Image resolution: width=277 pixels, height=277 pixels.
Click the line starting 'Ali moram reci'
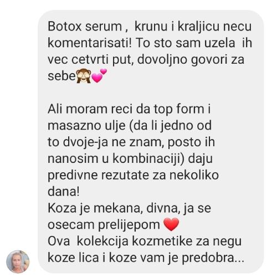coord(129,109)
